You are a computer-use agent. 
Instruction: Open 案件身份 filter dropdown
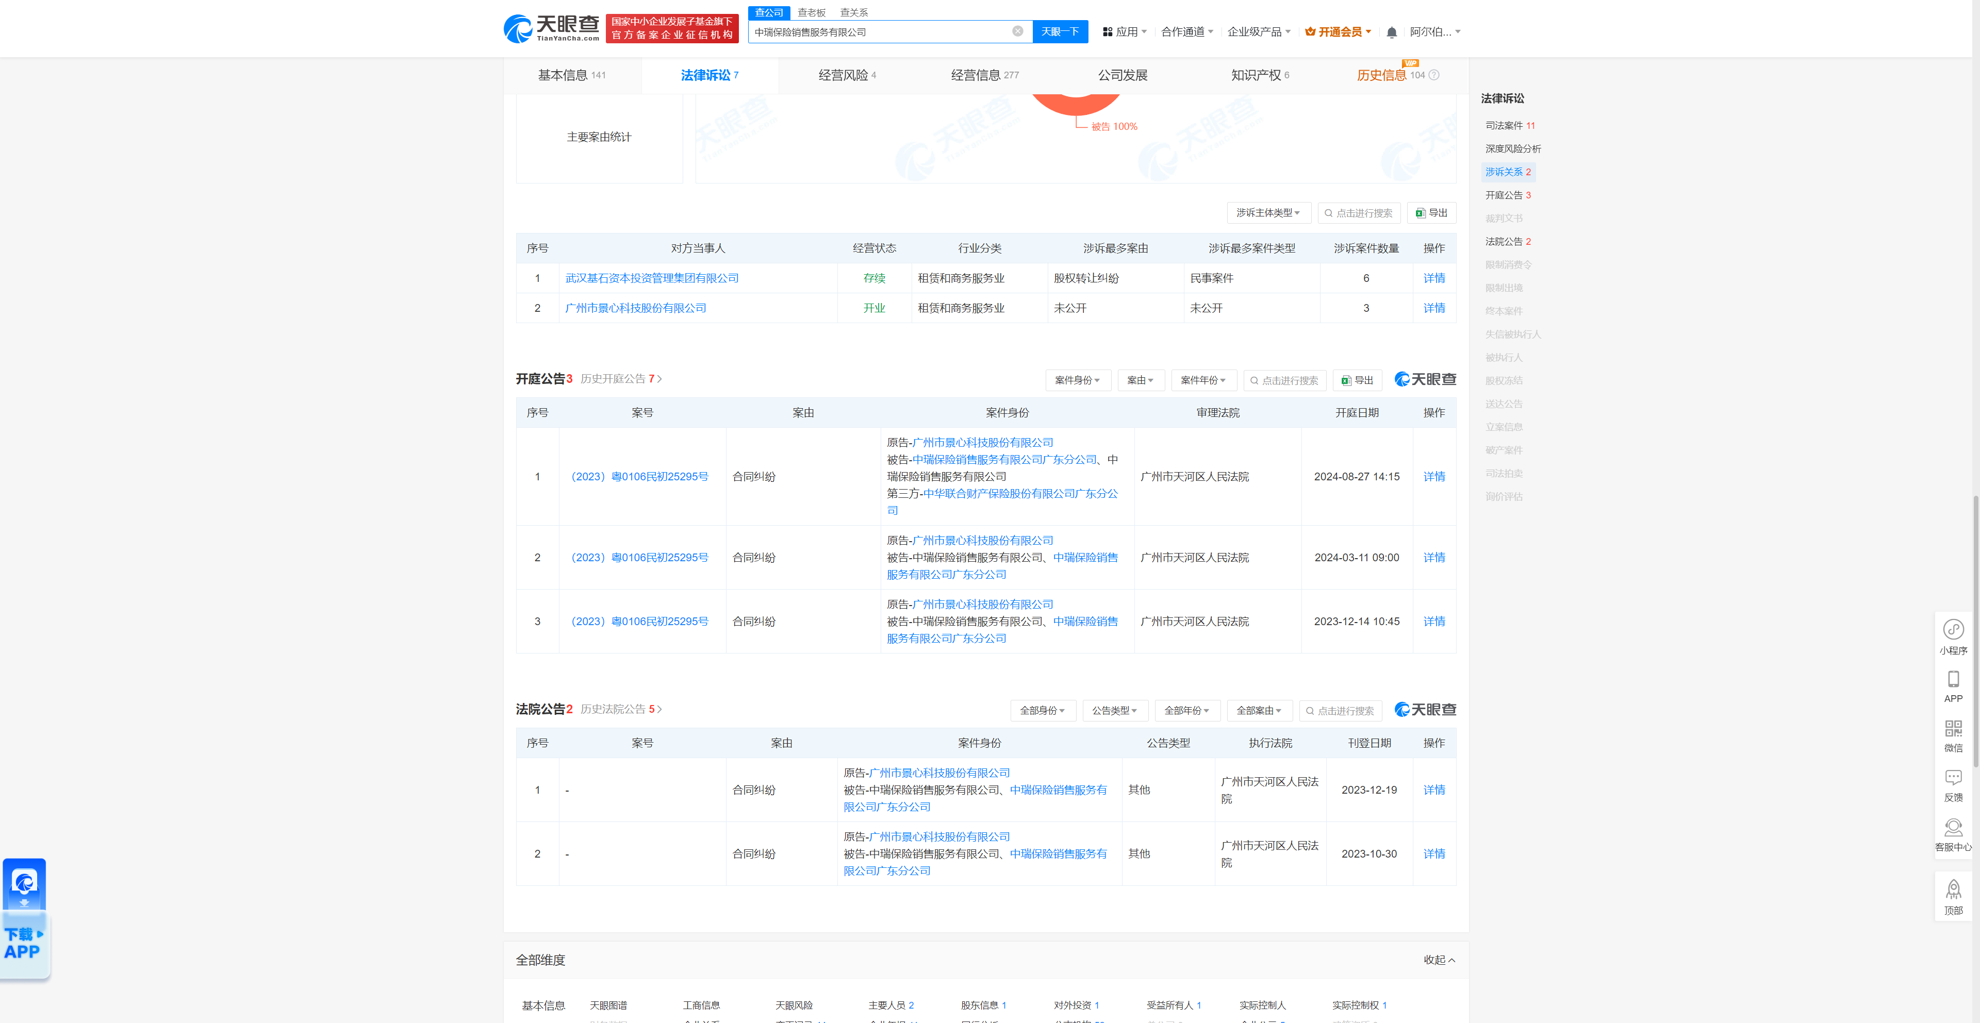click(x=1078, y=380)
